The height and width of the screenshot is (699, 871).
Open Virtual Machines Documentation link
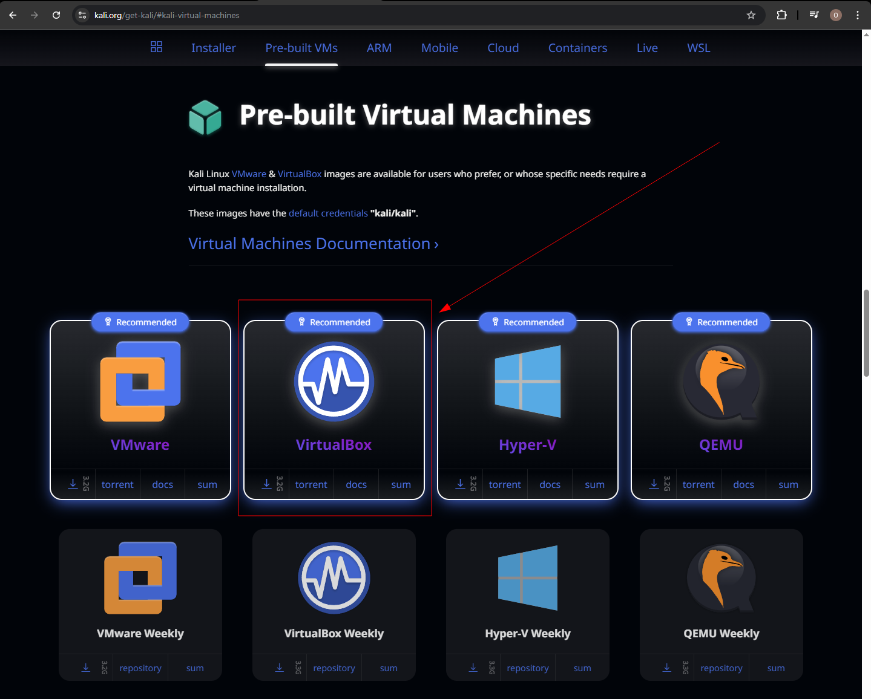[314, 244]
